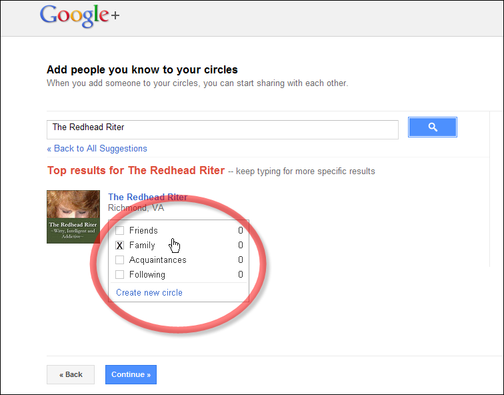This screenshot has height=395, width=504.
Task: Select the Following label in circle list
Action: pyautogui.click(x=147, y=275)
